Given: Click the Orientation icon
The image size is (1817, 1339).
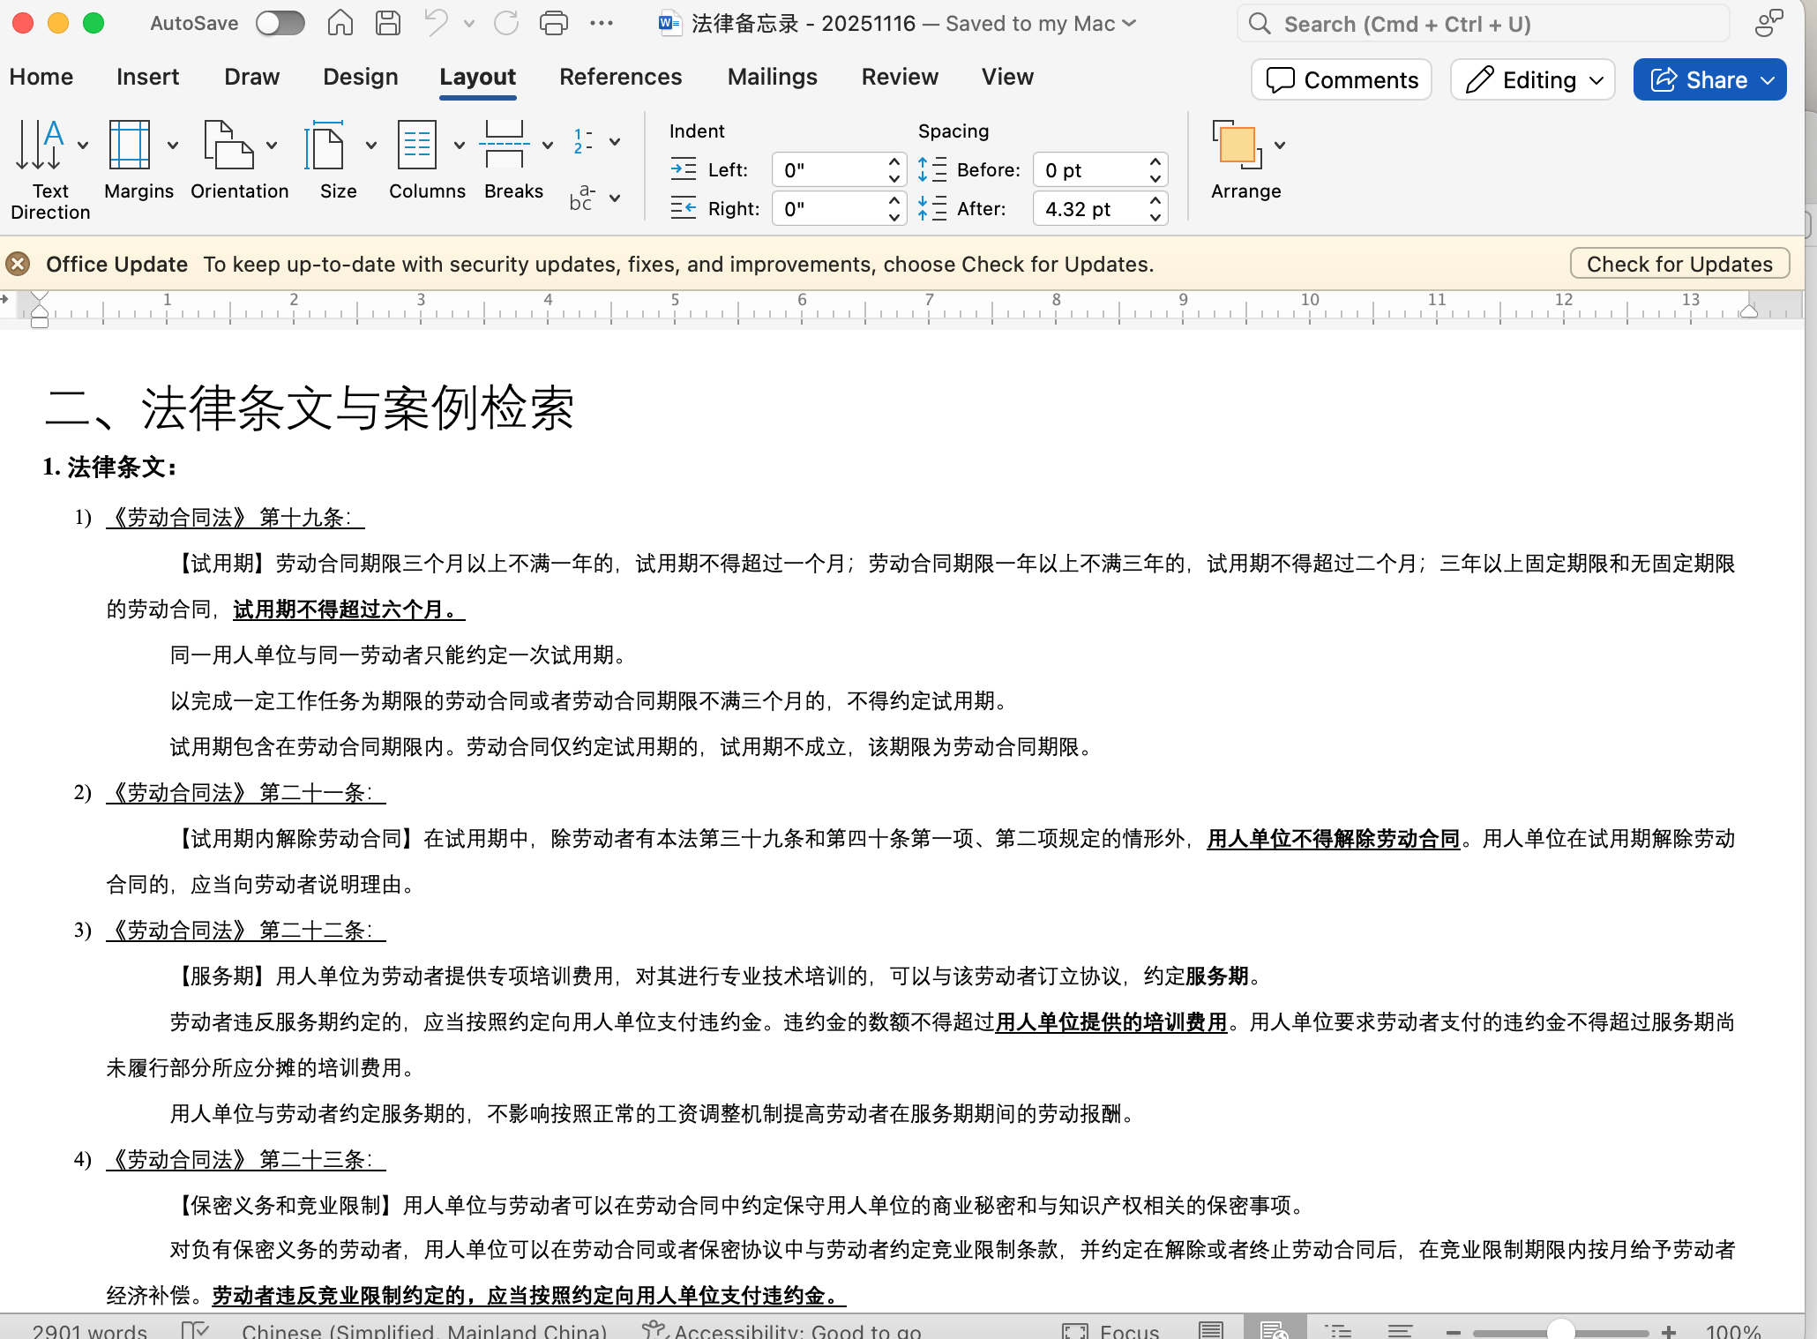Looking at the screenshot, I should point(228,145).
